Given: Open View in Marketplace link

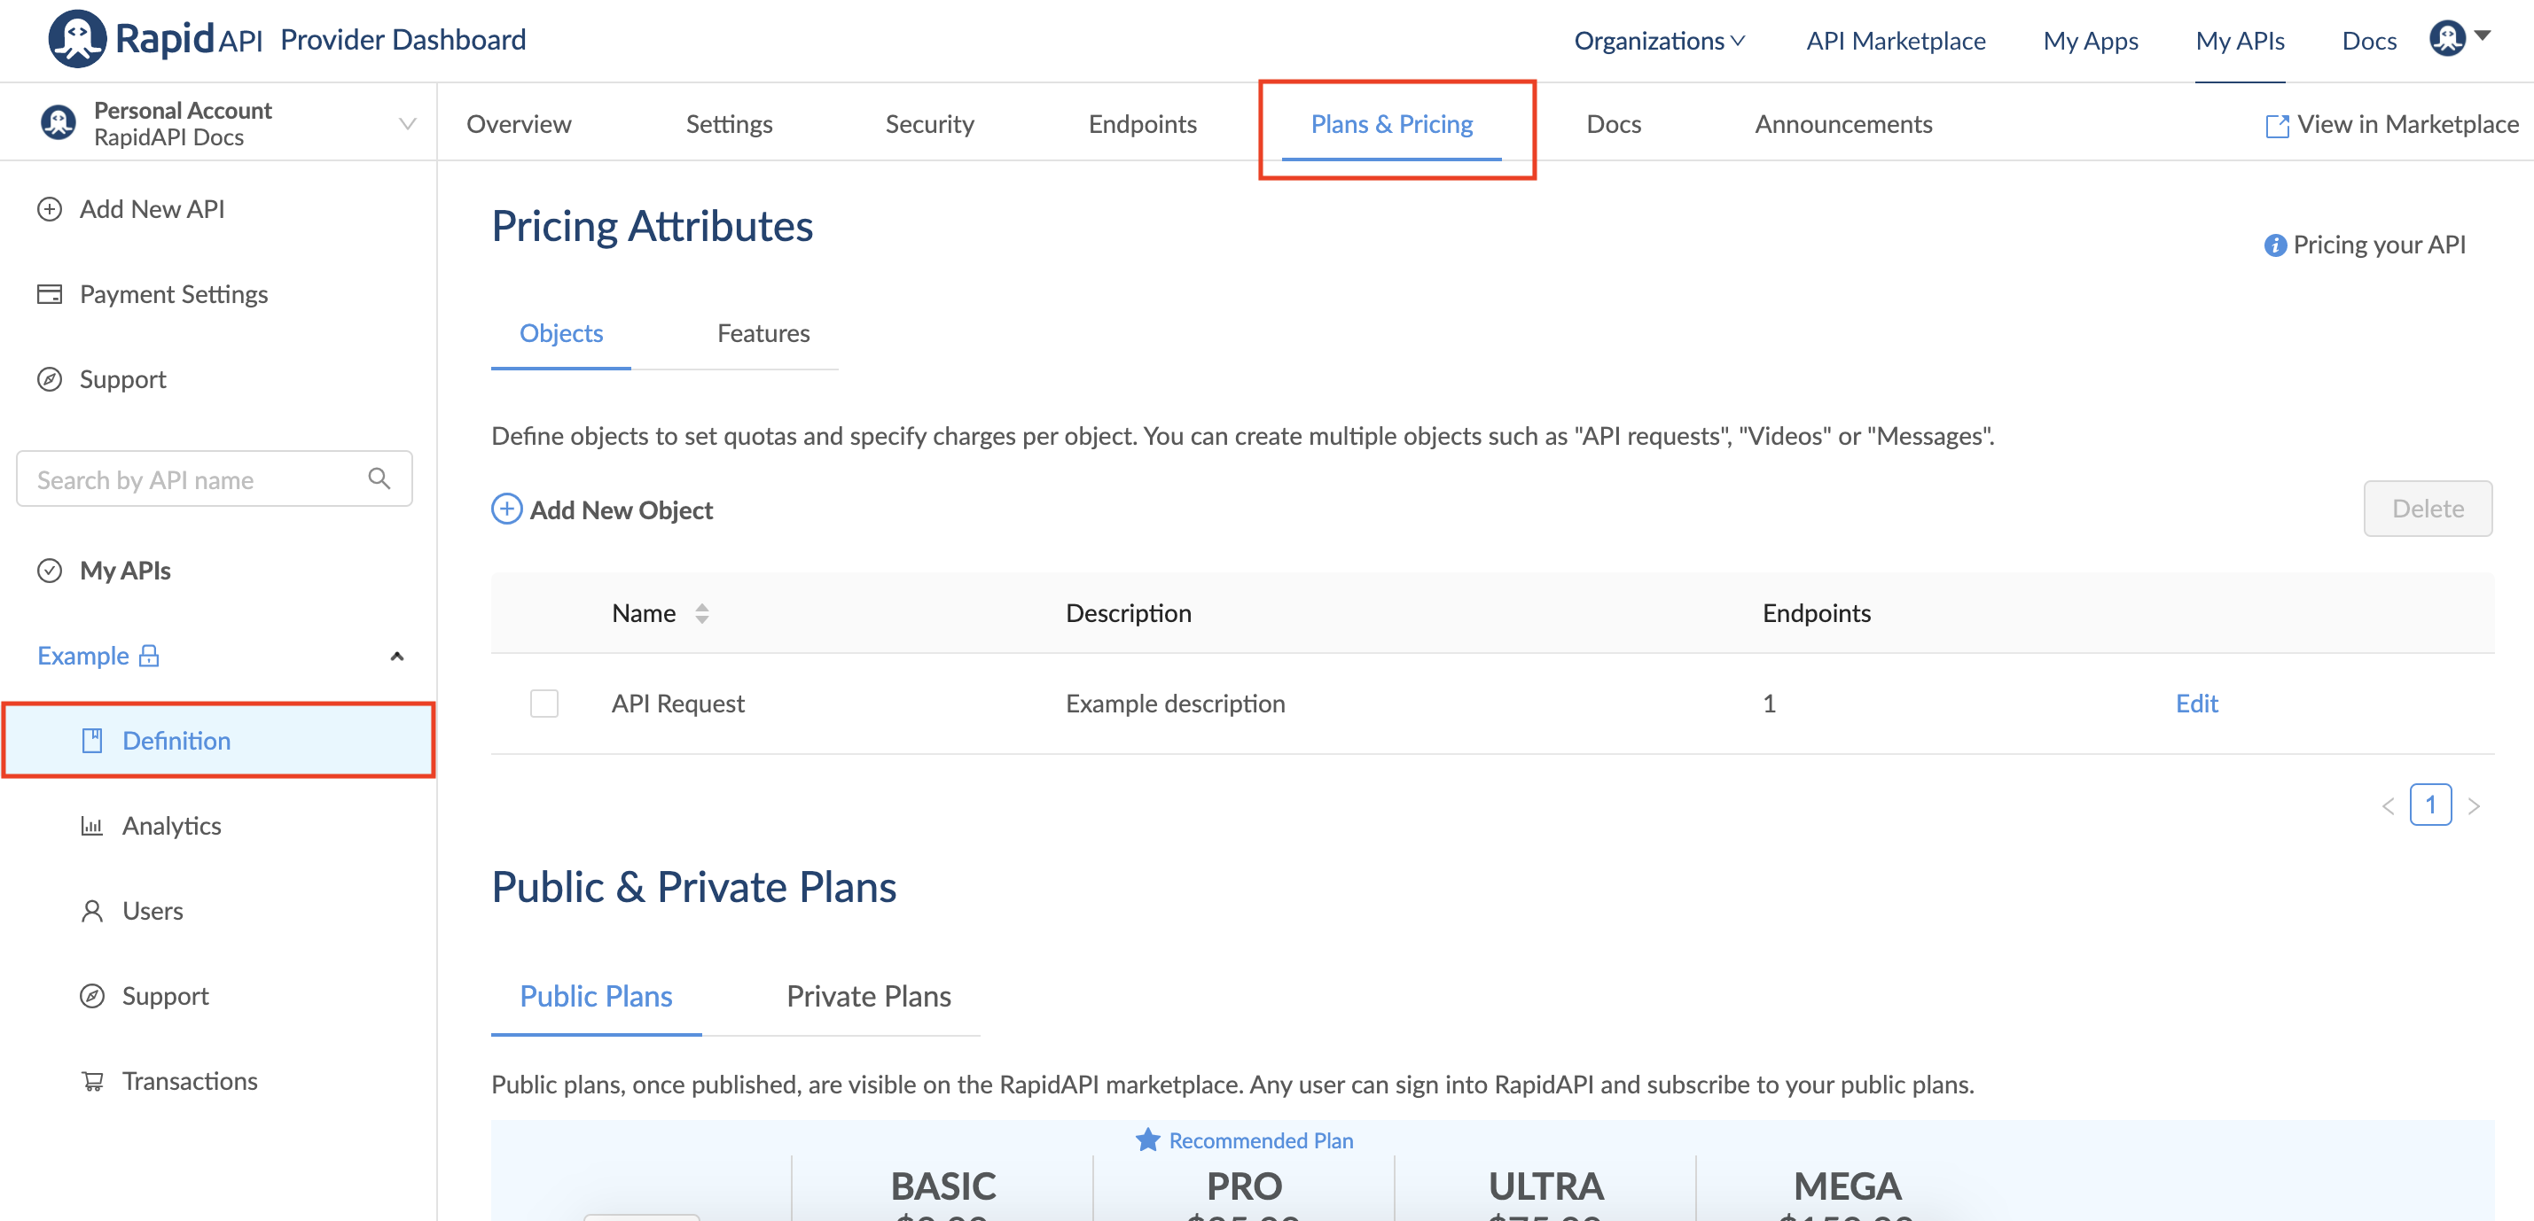Looking at the screenshot, I should pyautogui.click(x=2392, y=124).
